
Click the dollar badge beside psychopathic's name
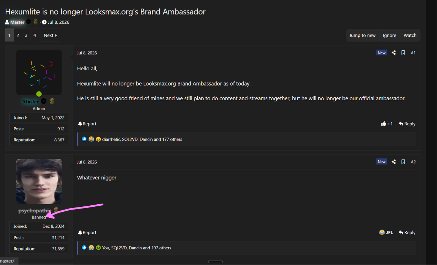pos(56,210)
